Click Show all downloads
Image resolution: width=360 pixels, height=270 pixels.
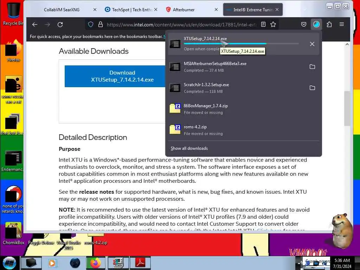[x=189, y=148]
